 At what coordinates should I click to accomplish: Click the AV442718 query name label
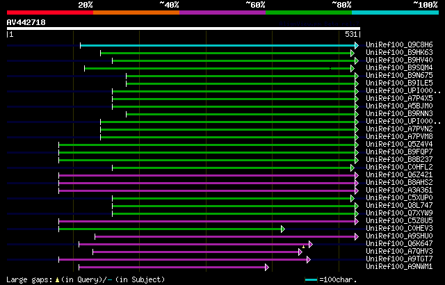pyautogui.click(x=26, y=22)
